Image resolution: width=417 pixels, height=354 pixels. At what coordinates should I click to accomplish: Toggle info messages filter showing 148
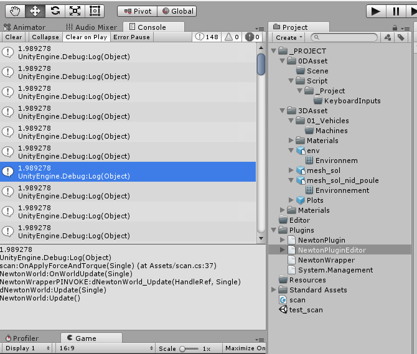point(207,37)
